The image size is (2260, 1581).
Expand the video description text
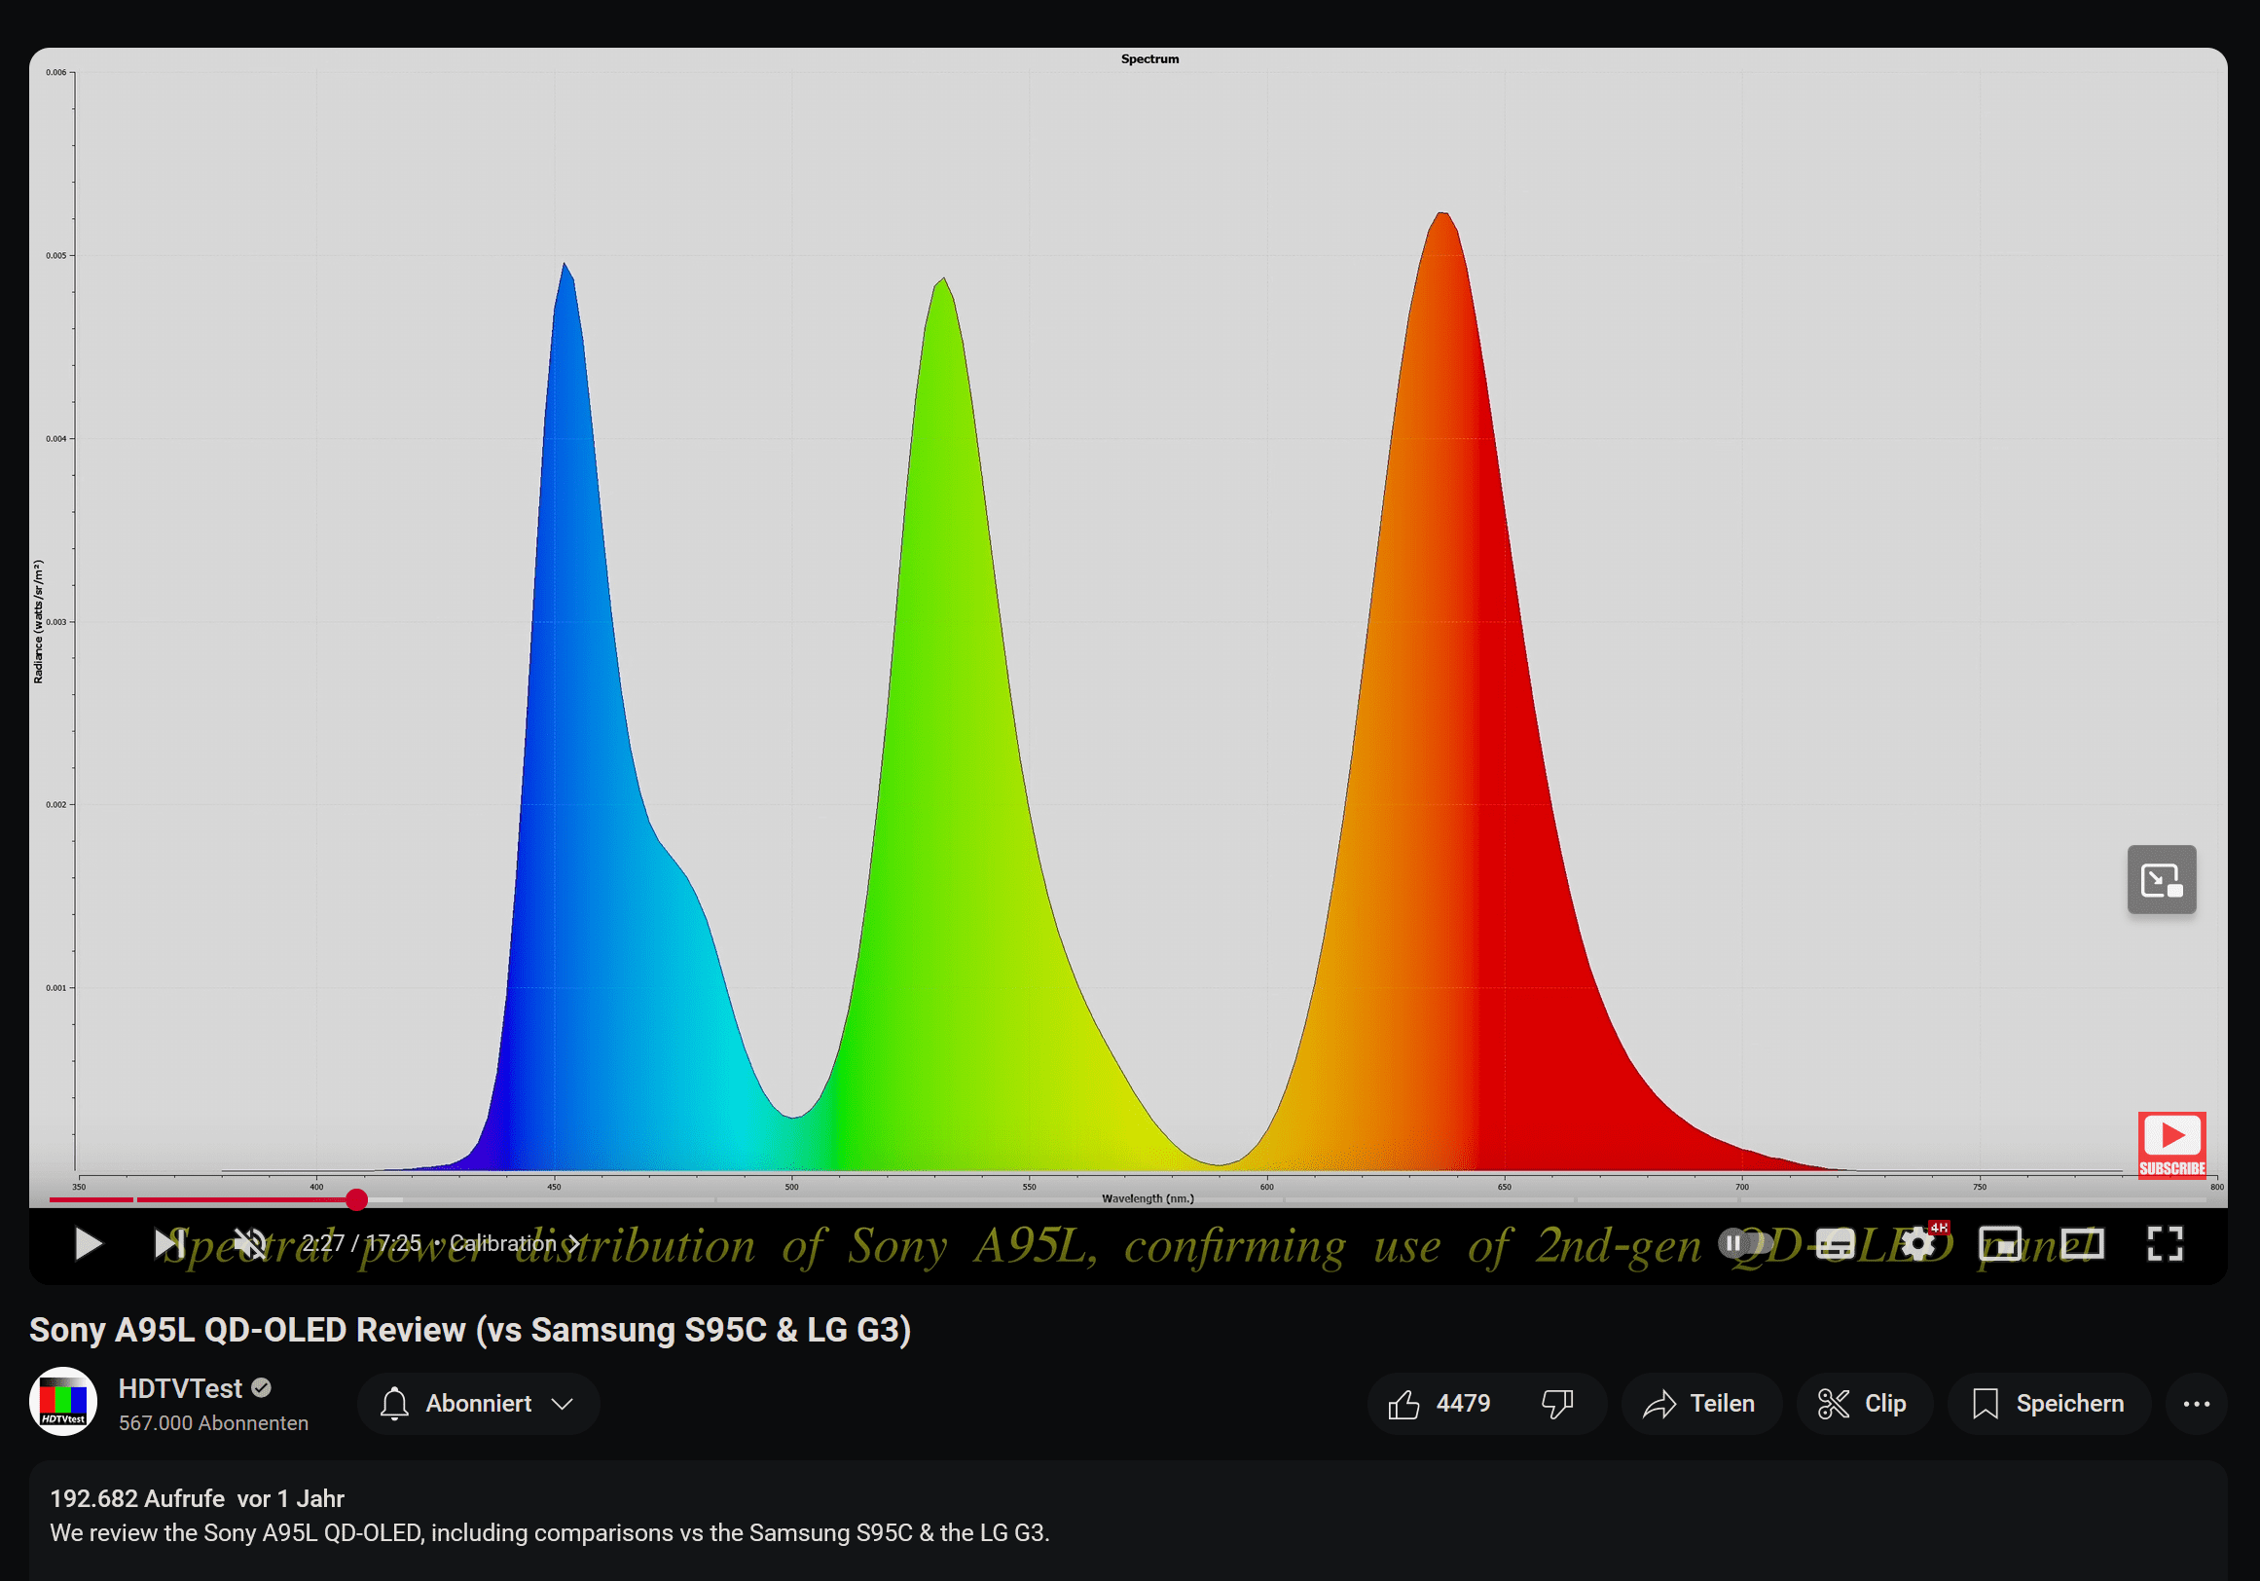coord(549,1532)
